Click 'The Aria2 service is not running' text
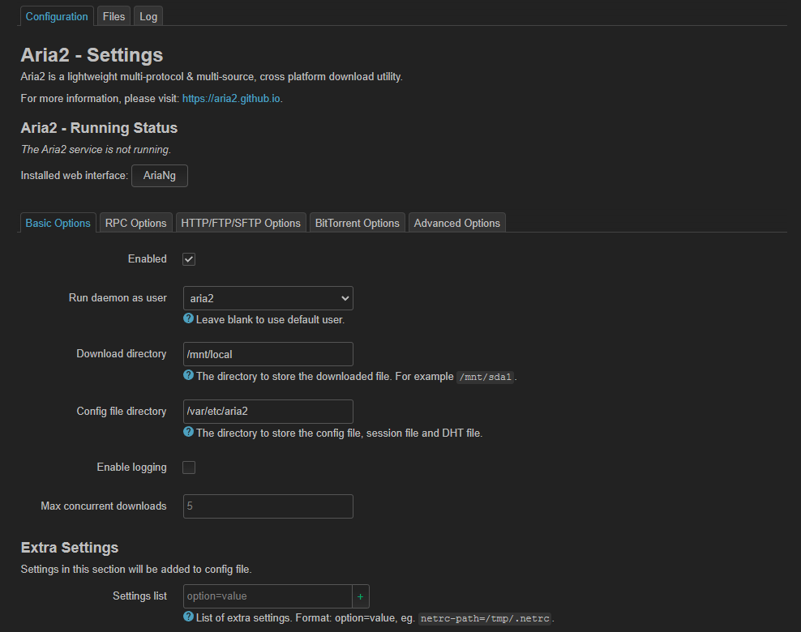This screenshot has width=801, height=632. 96,150
